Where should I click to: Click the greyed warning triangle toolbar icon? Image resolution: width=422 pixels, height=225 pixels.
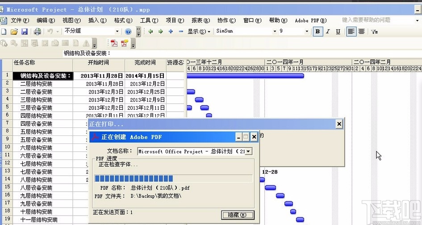86,43
